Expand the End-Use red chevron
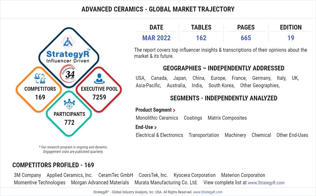Viewport: 316px width, 196px height. 155,127
